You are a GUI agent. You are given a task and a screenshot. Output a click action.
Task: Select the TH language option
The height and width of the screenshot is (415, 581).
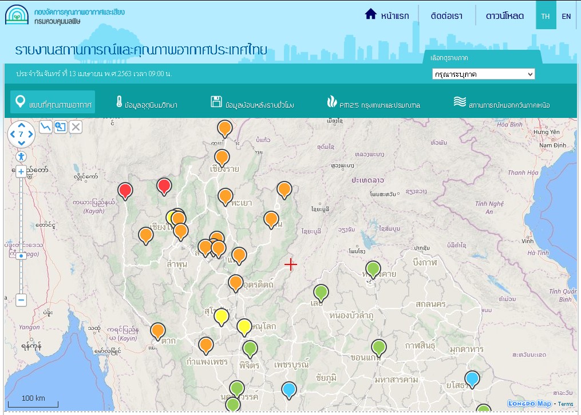click(x=546, y=16)
